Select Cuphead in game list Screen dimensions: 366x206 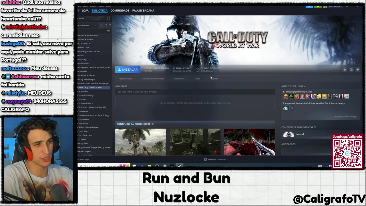tap(81, 140)
